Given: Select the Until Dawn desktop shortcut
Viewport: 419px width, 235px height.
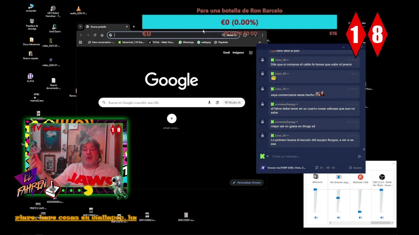Looking at the screenshot, I should point(55,28).
